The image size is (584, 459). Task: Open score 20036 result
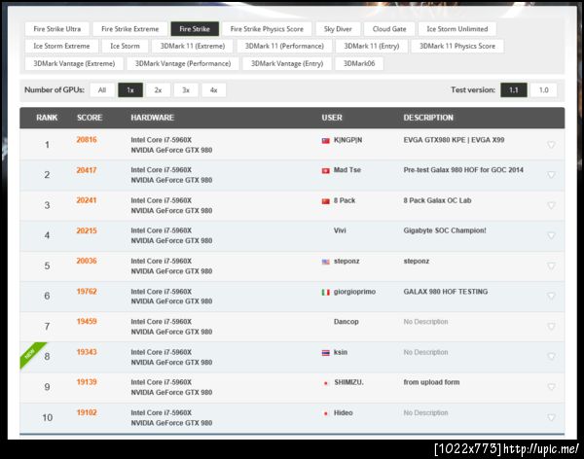click(x=87, y=261)
